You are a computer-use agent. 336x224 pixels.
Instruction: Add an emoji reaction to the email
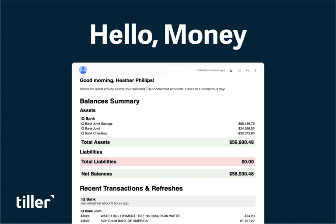tap(239, 70)
